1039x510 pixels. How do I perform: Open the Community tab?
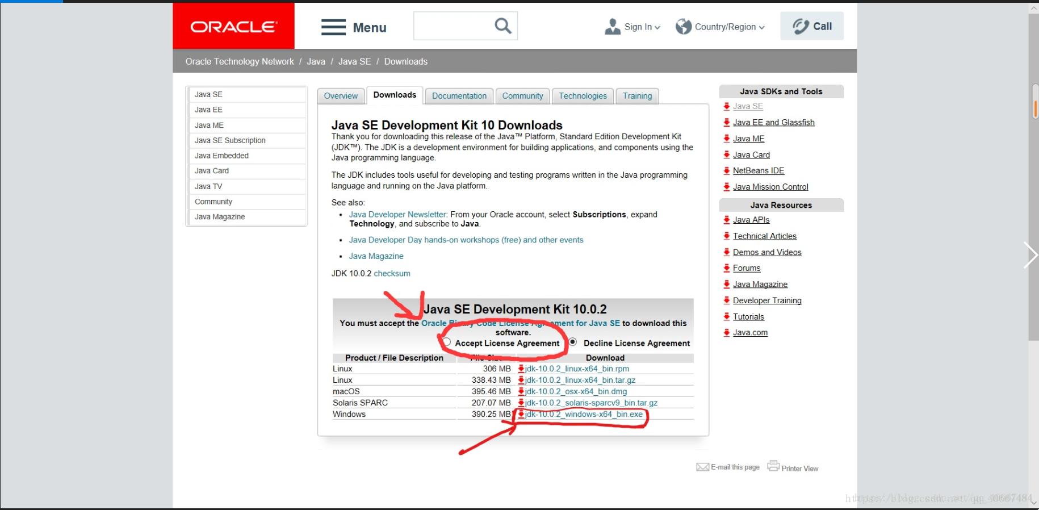(x=522, y=96)
